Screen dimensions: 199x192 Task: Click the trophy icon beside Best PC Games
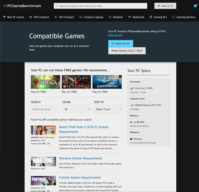pos(4,17)
